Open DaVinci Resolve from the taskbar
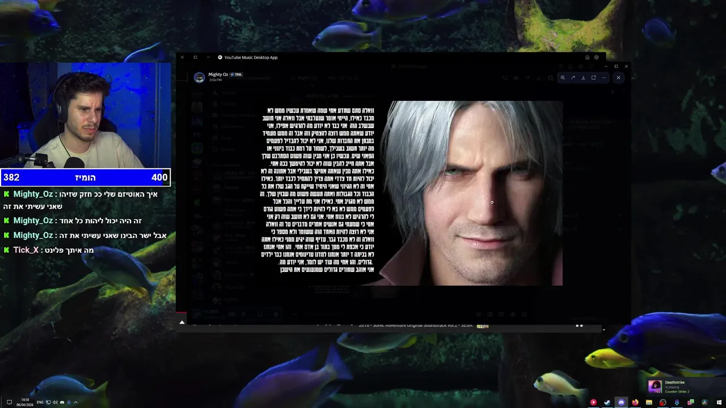 [704, 402]
